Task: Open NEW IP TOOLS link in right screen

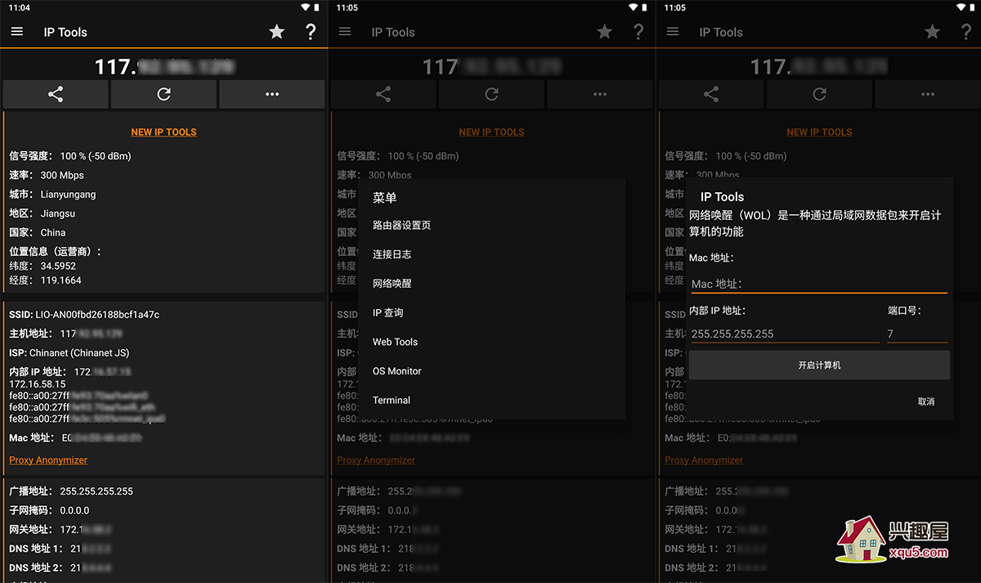Action: click(x=819, y=132)
